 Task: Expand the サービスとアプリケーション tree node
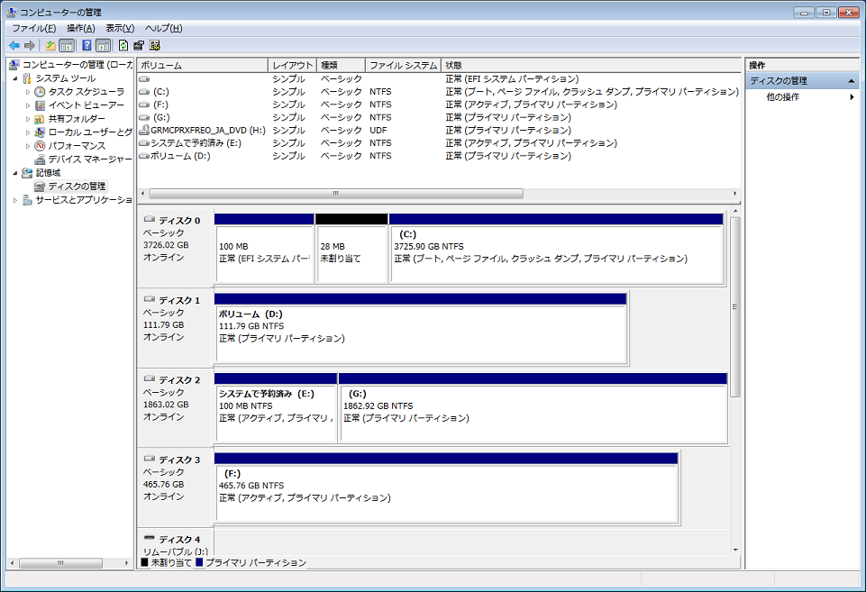(x=15, y=200)
